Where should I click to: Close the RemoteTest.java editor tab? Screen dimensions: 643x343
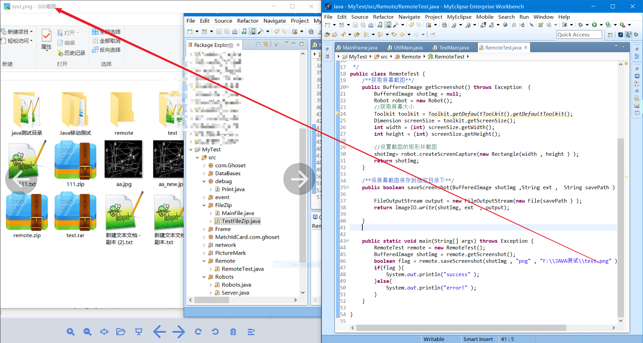click(526, 47)
